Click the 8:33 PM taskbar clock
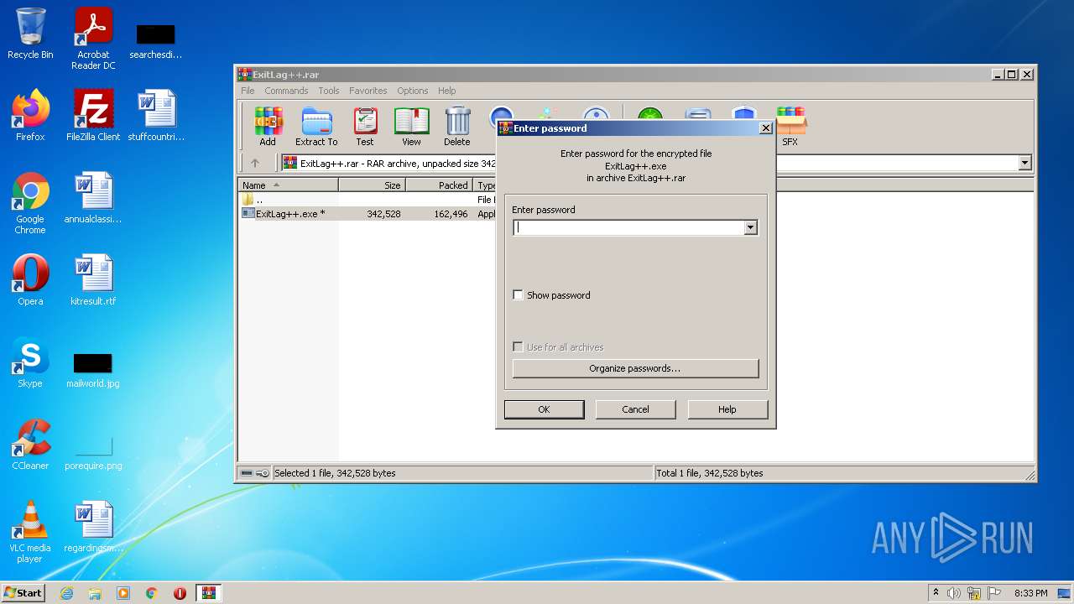Screen dimensions: 1074x604 tap(1030, 593)
